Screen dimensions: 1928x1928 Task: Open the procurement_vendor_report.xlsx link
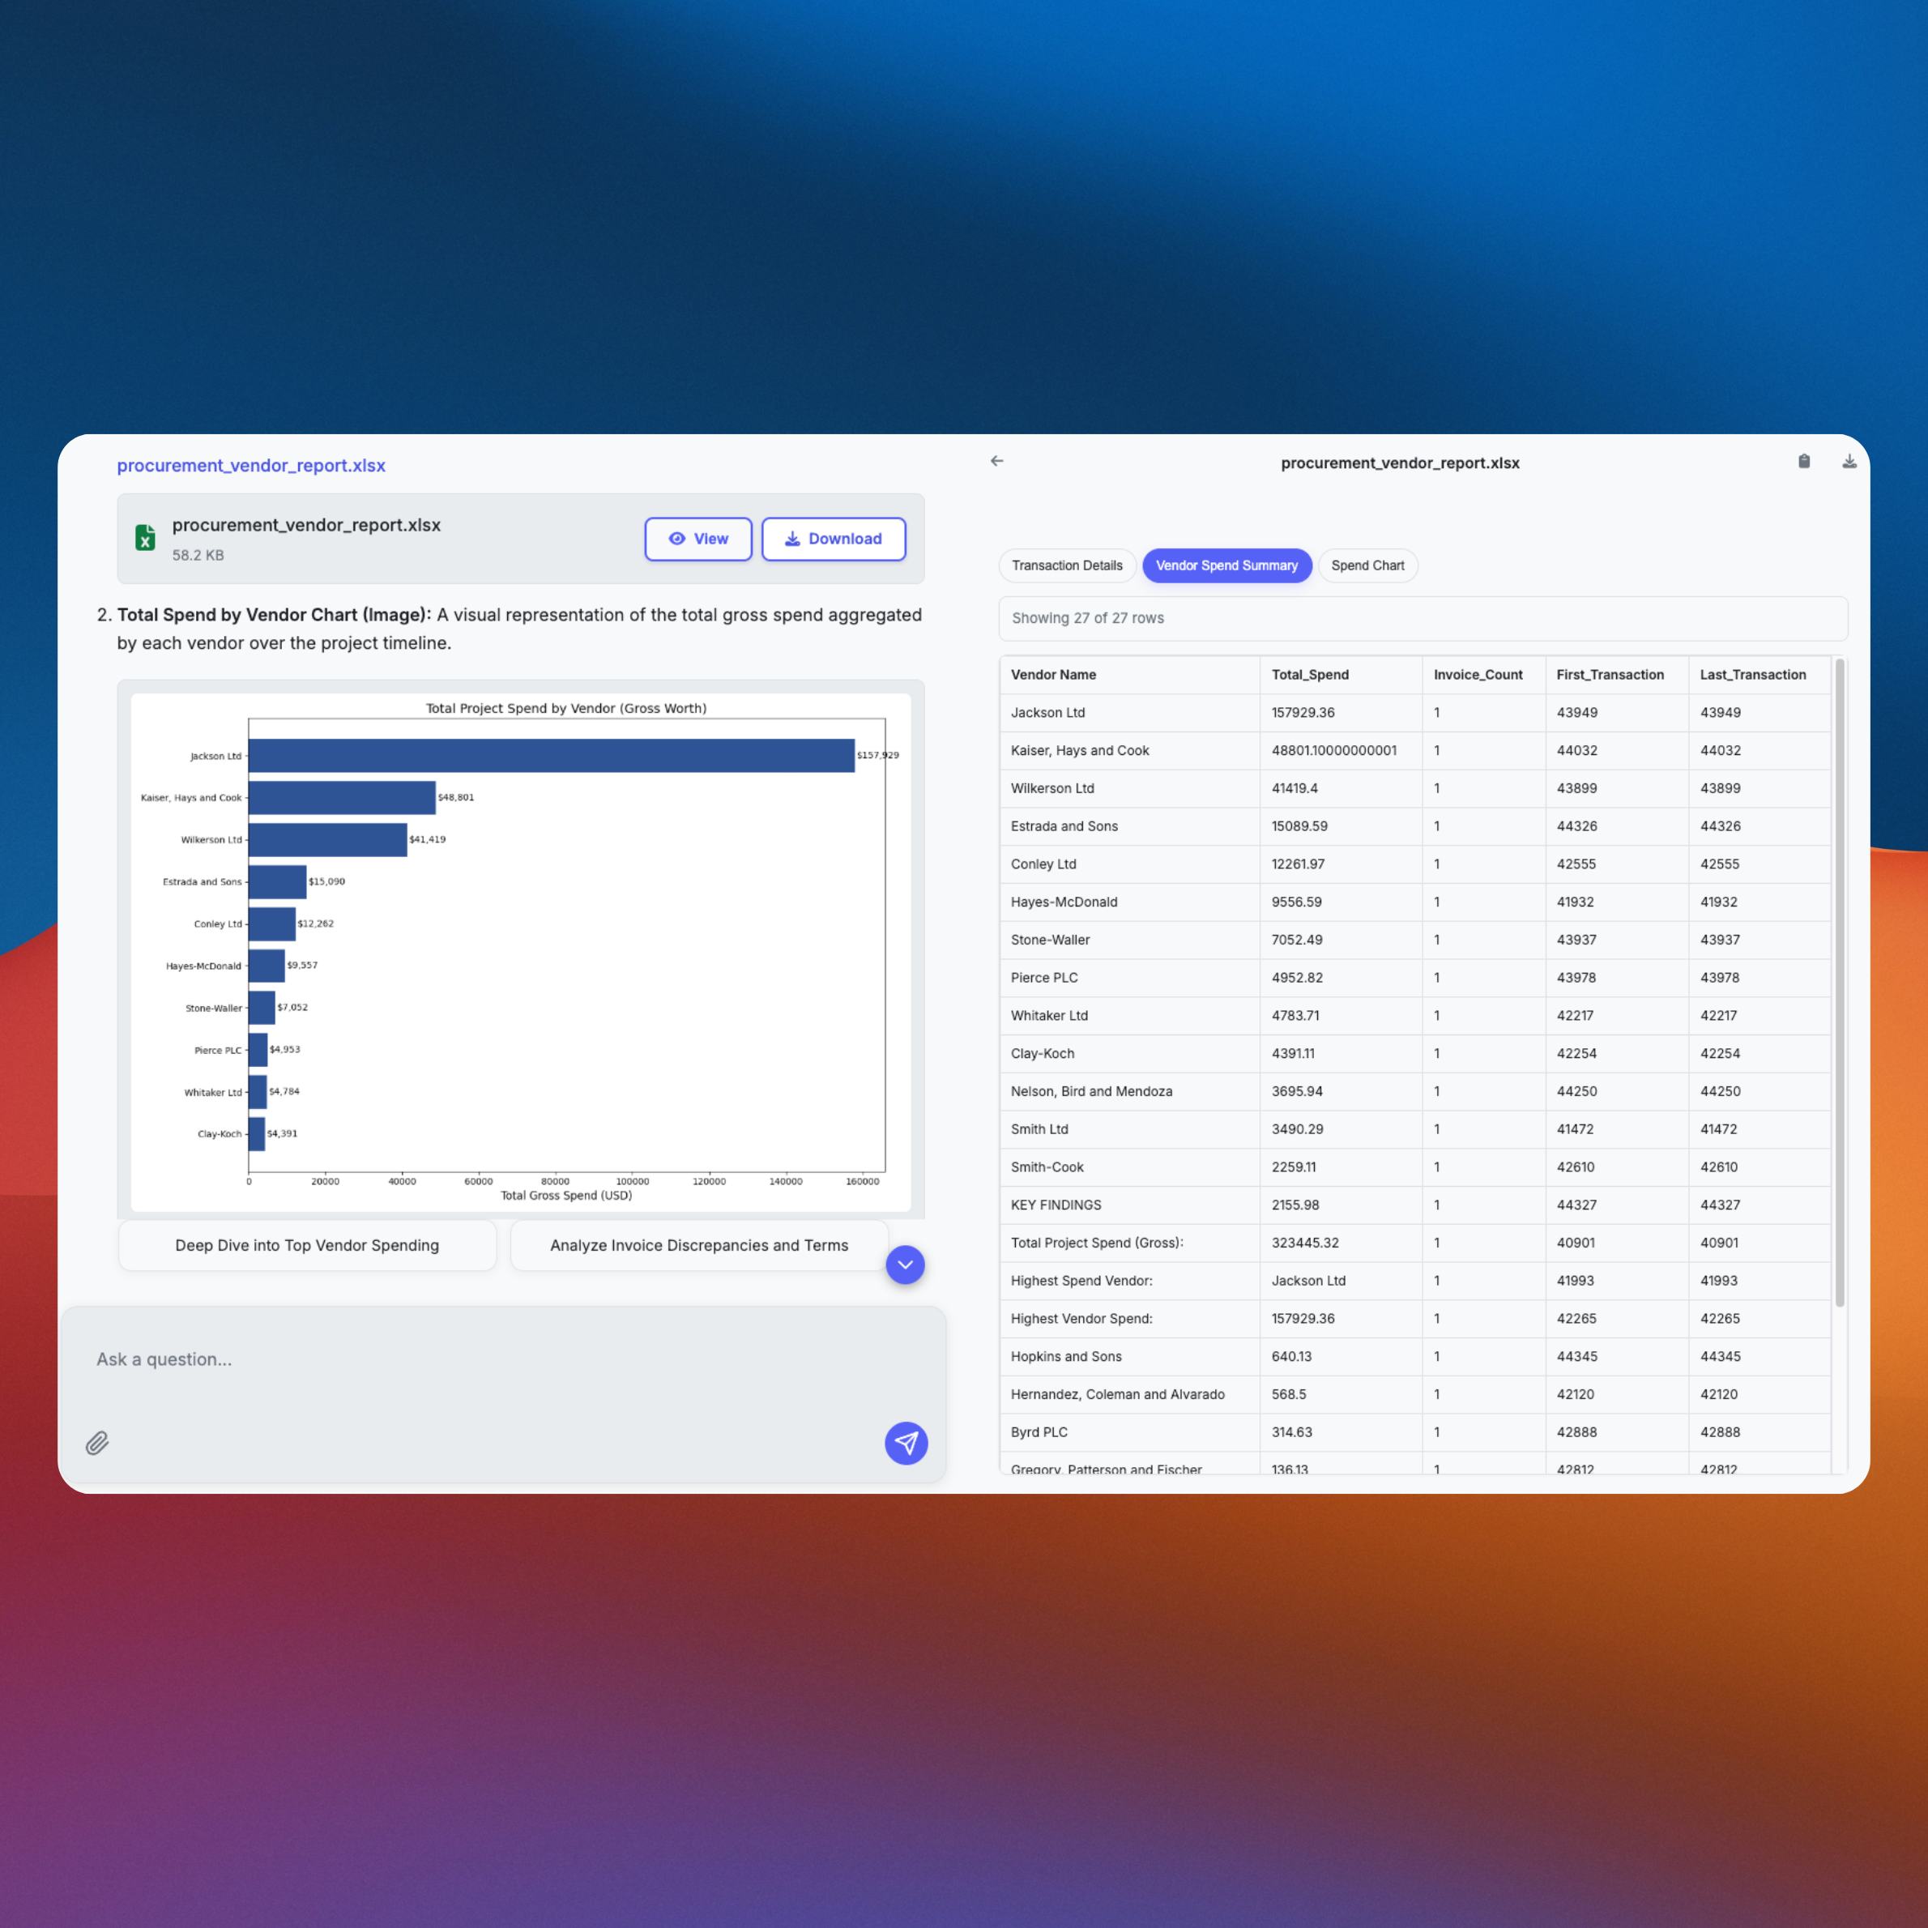click(251, 465)
